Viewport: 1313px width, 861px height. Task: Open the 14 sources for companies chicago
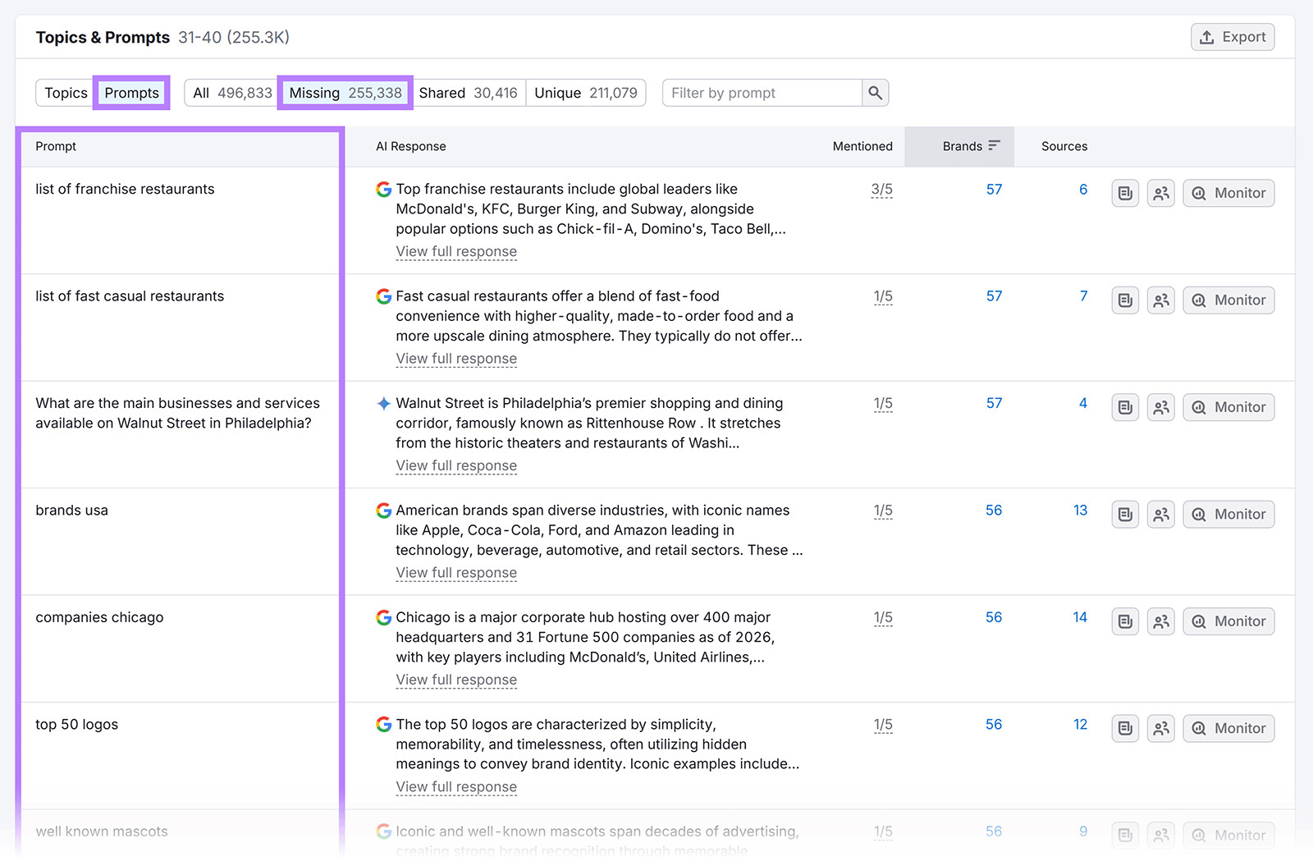(x=1080, y=617)
